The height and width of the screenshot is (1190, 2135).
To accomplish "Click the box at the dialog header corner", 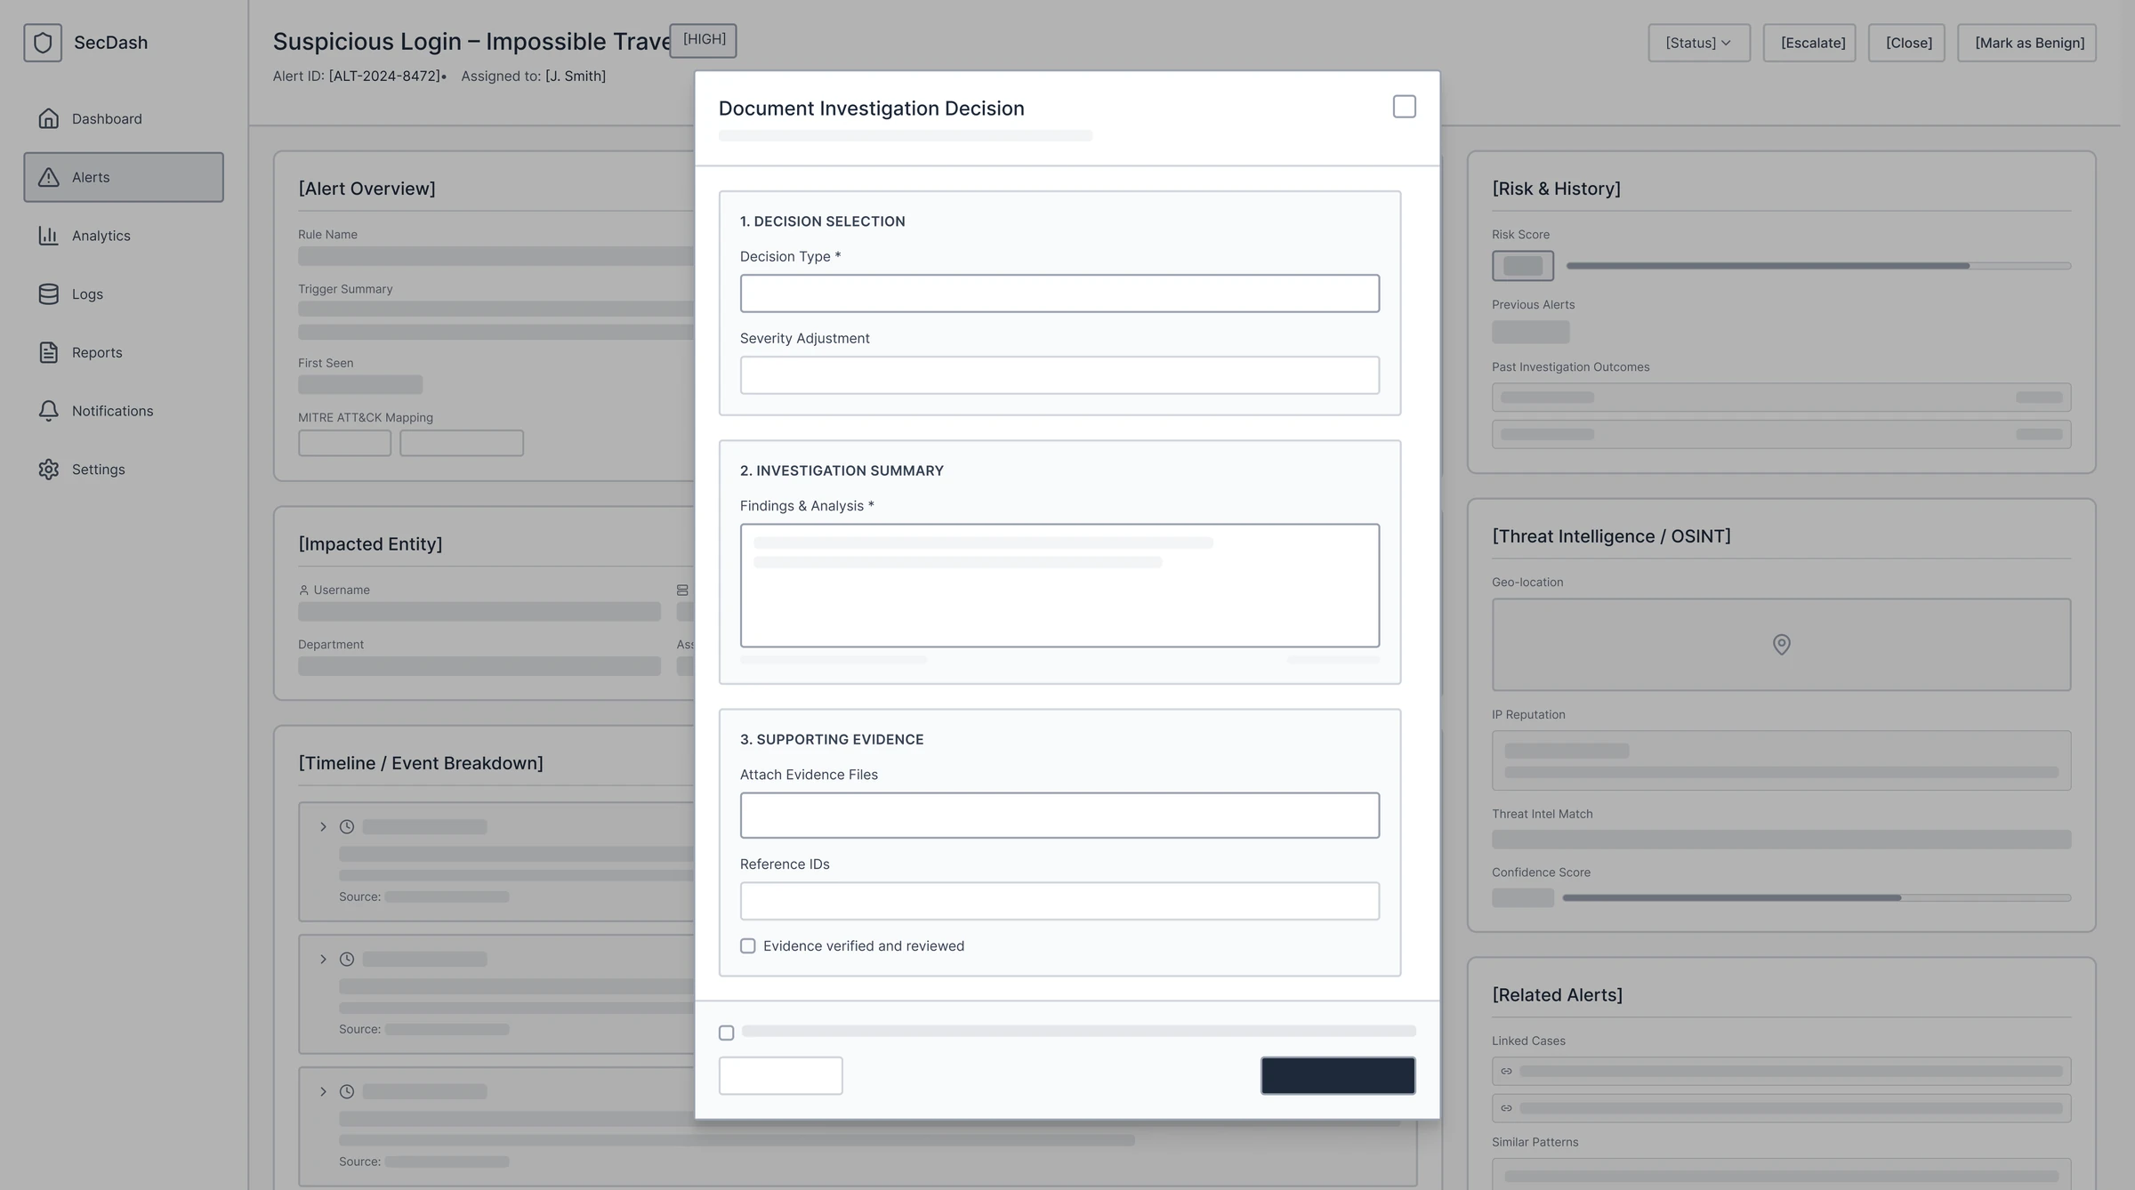I will (1405, 107).
